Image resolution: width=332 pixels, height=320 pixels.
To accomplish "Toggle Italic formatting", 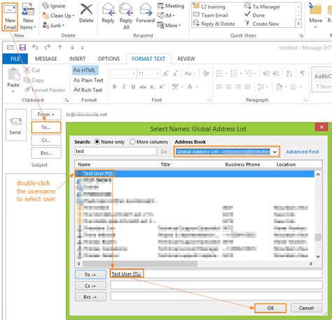I will click(124, 87).
